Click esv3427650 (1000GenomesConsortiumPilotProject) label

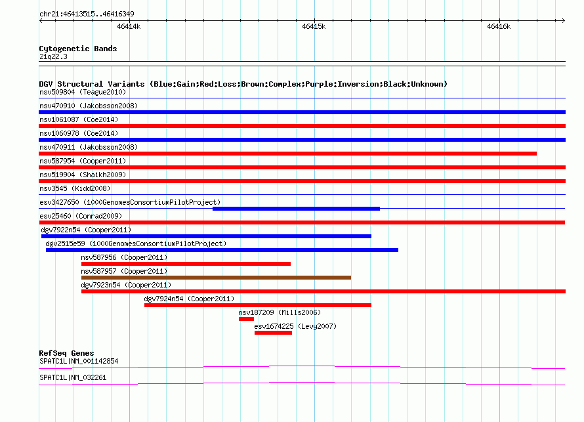(x=130, y=202)
